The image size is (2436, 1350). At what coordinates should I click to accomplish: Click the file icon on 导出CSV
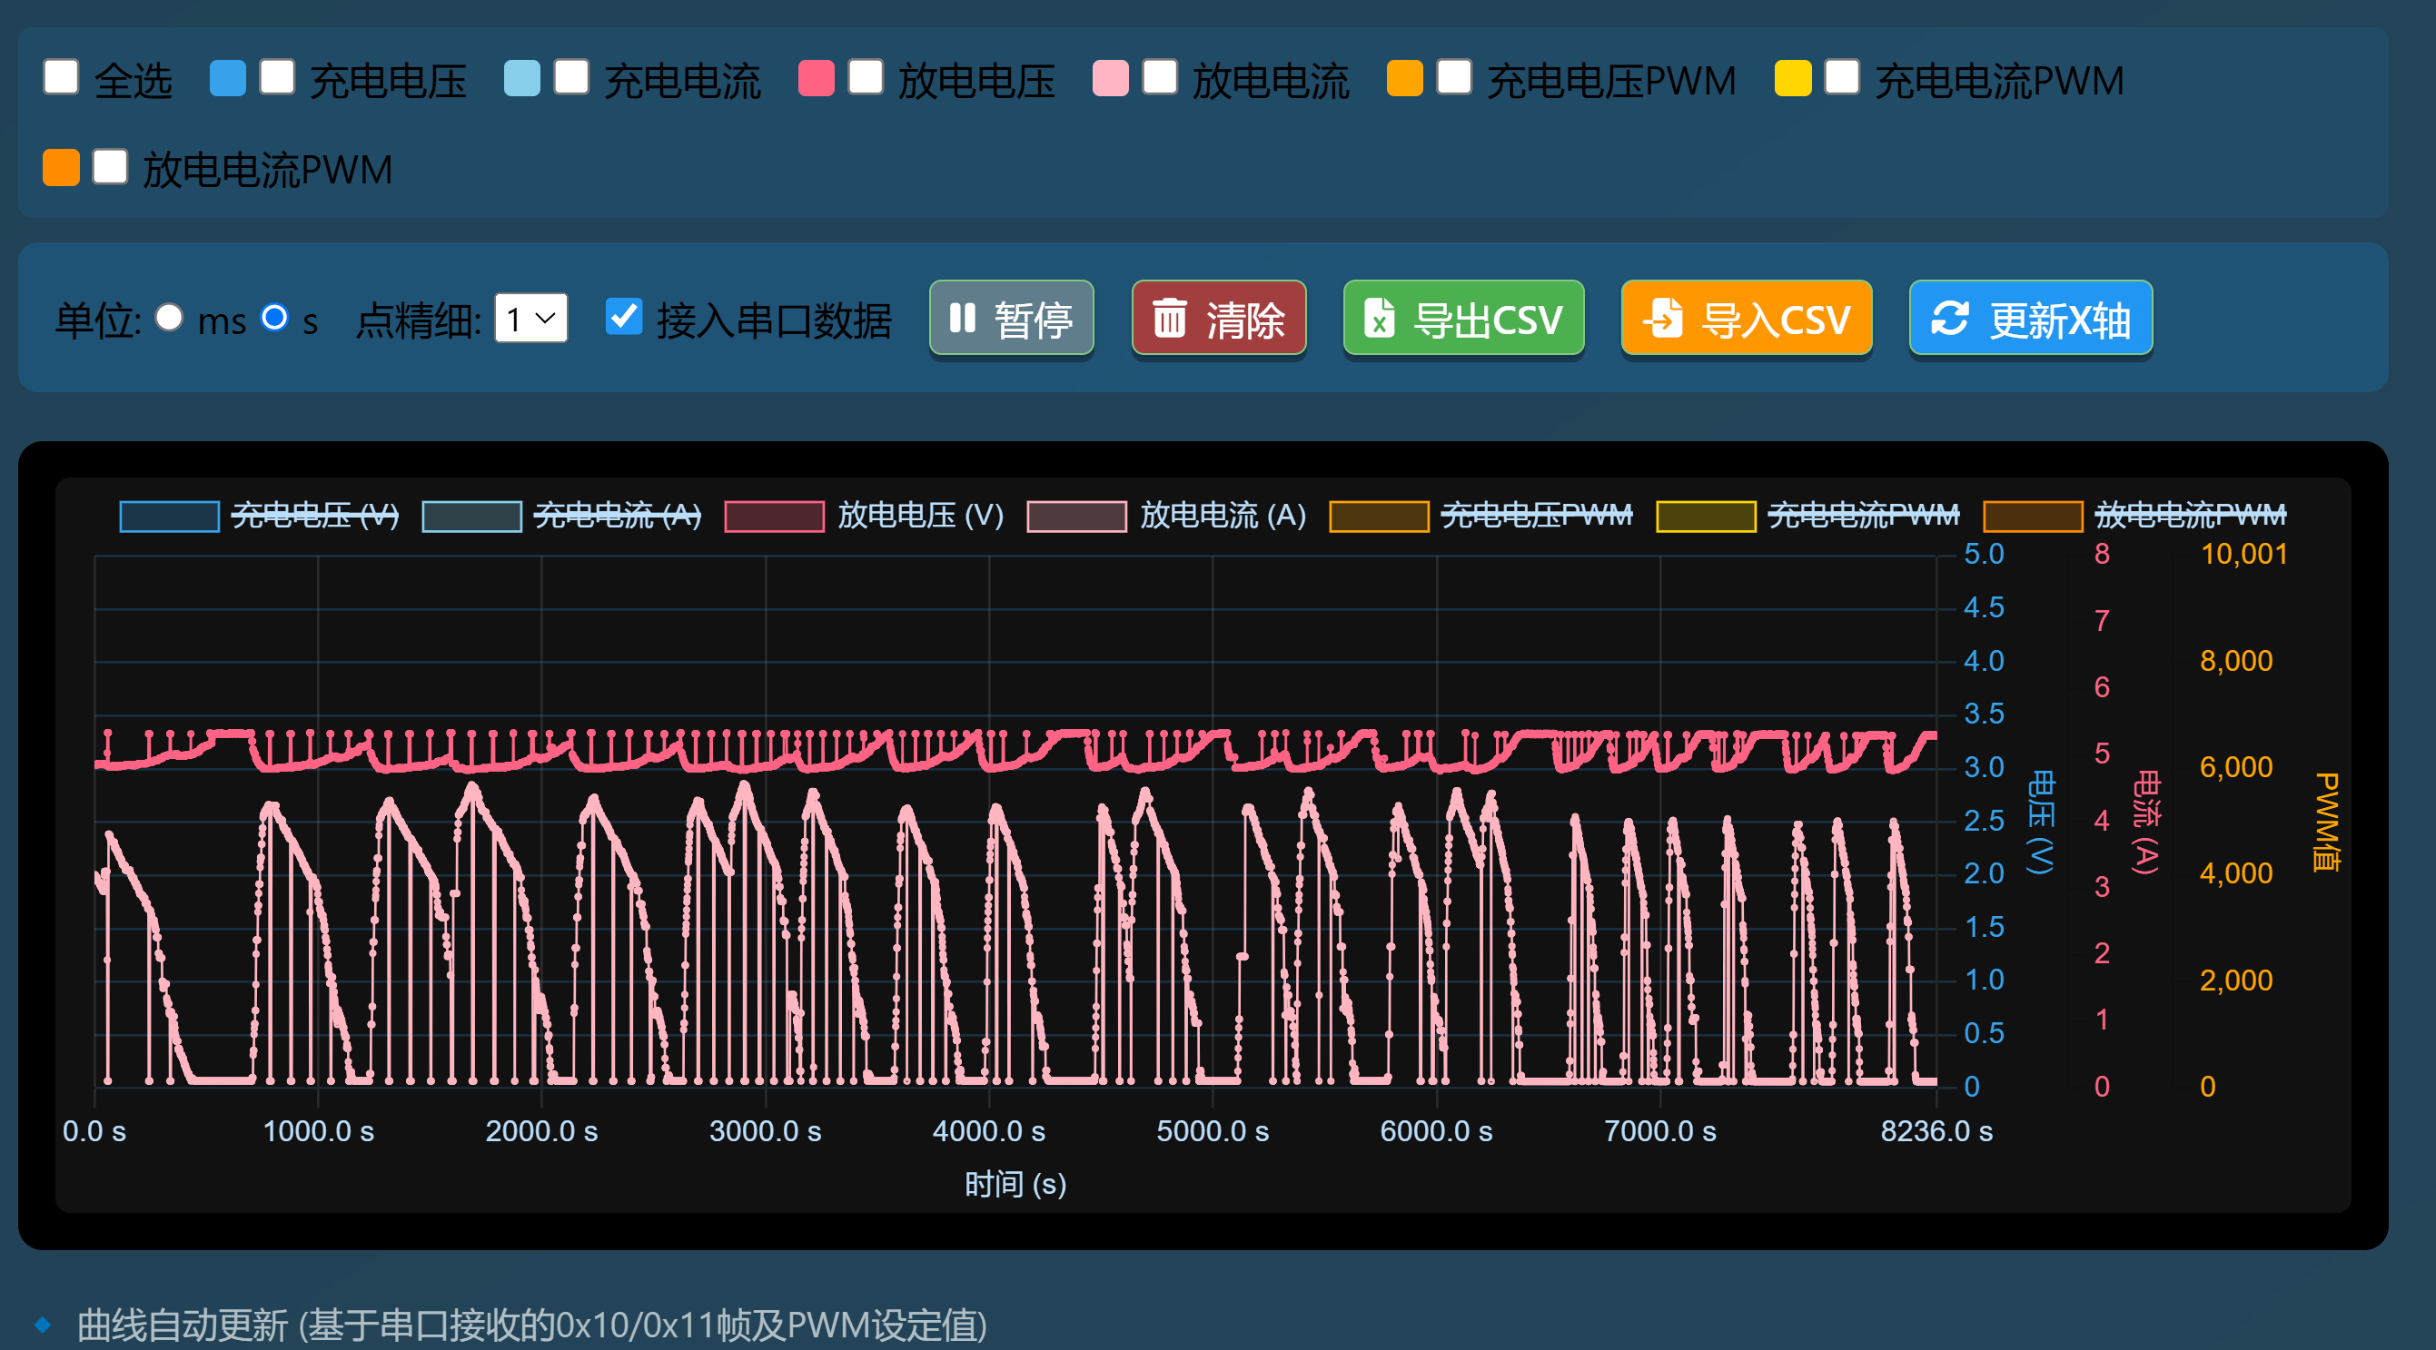(1379, 318)
